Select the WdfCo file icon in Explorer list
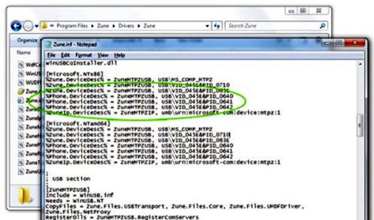The image size is (374, 220). point(21,64)
